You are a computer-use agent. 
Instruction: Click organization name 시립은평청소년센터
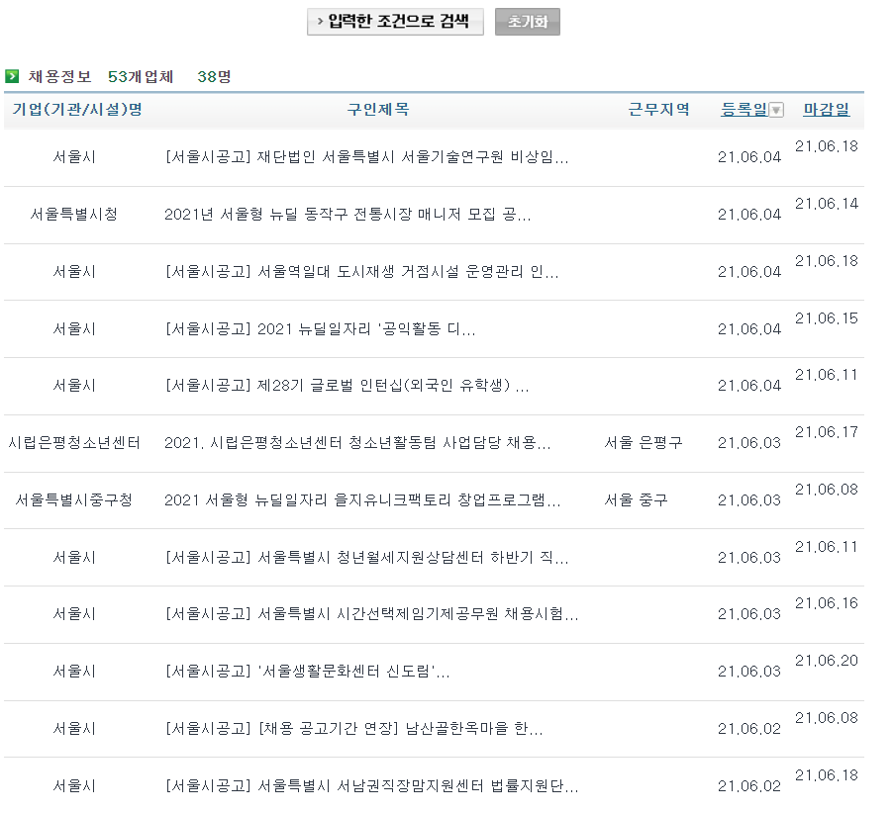tap(74, 443)
